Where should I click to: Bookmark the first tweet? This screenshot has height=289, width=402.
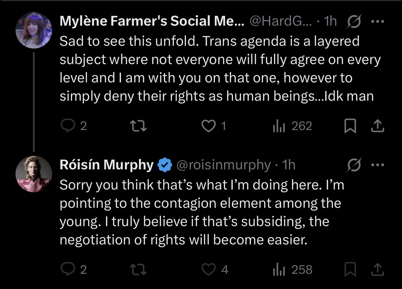pos(350,126)
